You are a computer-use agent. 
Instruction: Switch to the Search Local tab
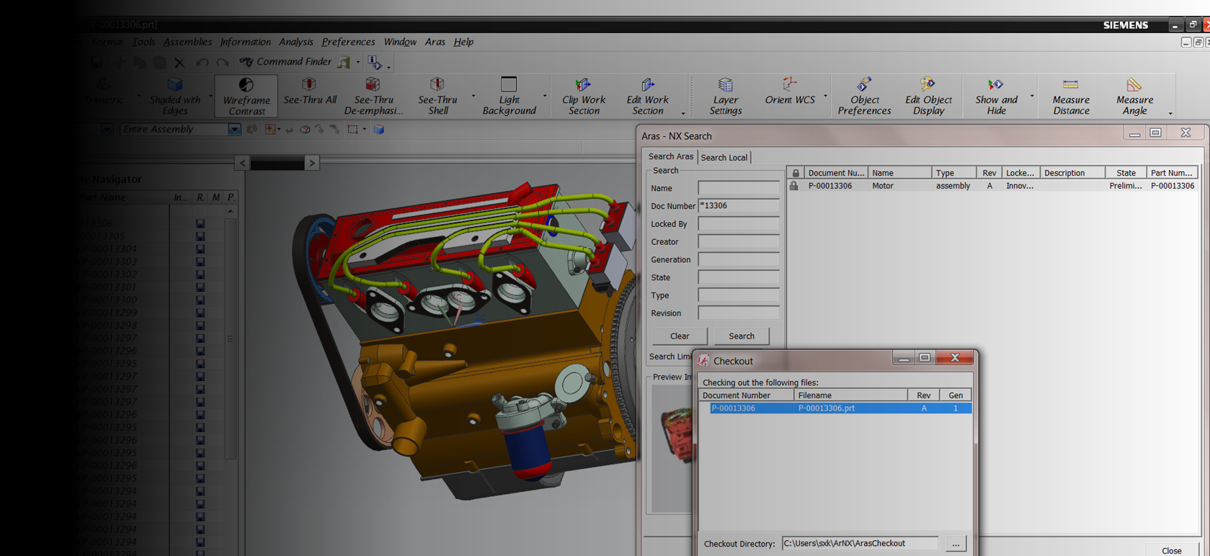724,157
